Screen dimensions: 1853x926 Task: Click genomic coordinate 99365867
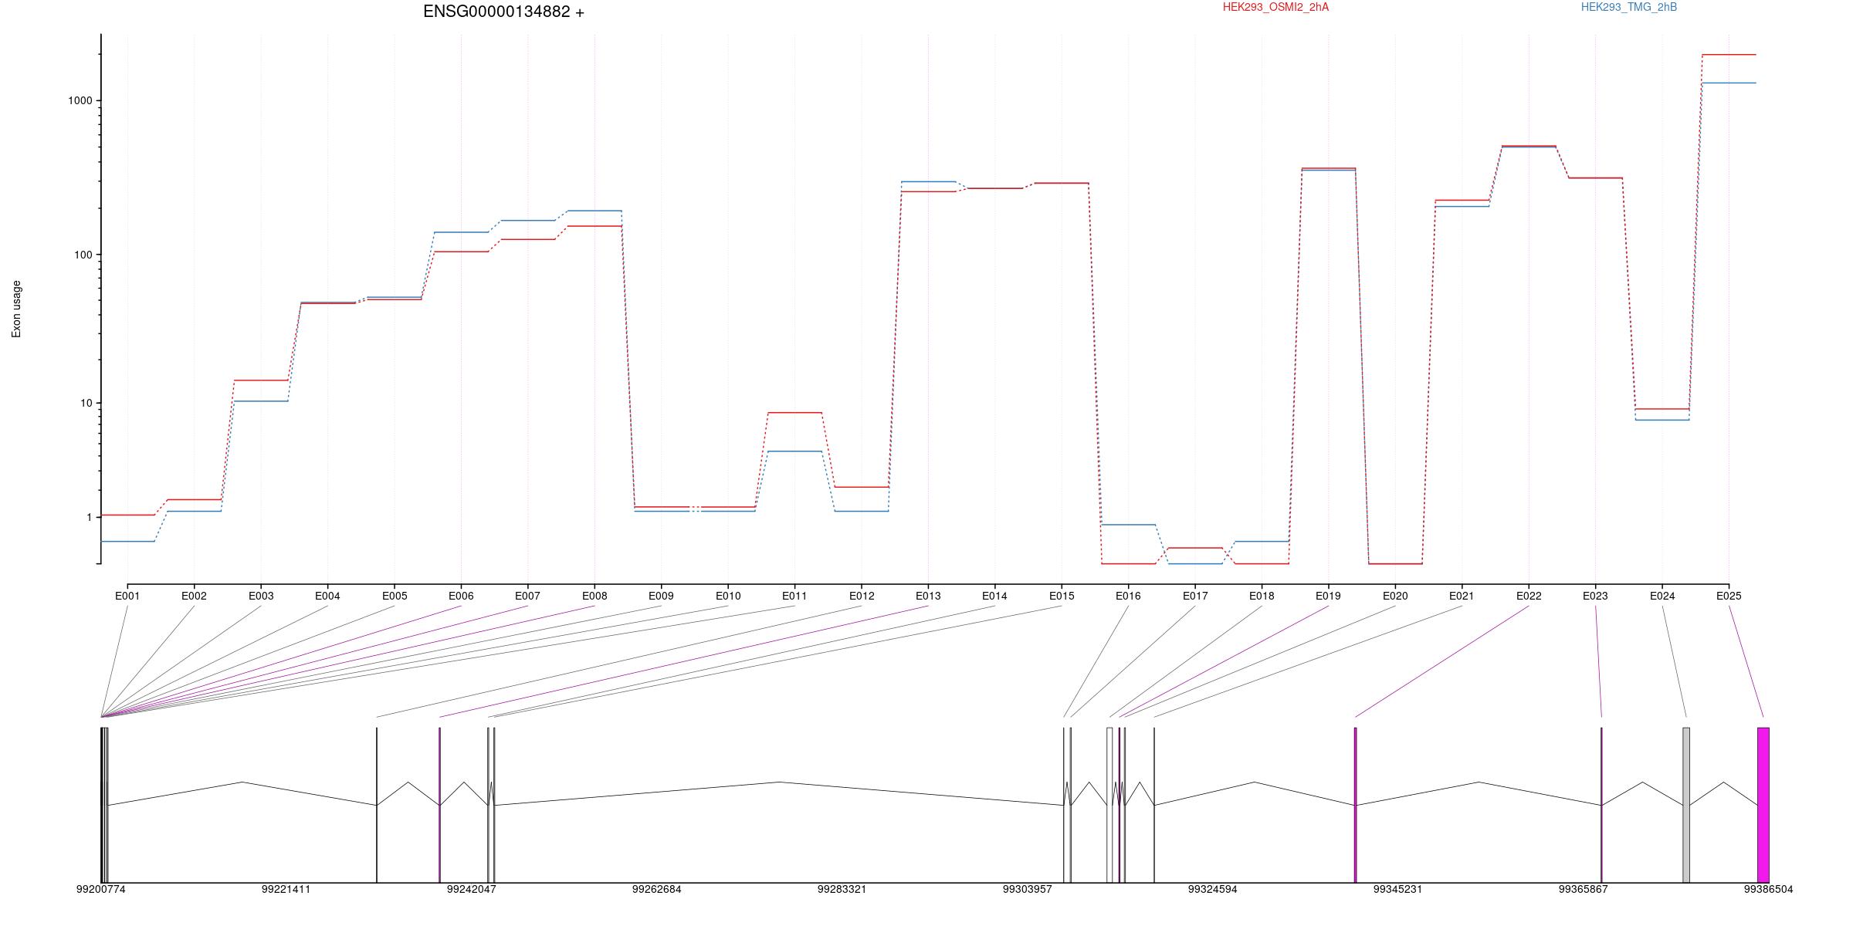point(1584,889)
